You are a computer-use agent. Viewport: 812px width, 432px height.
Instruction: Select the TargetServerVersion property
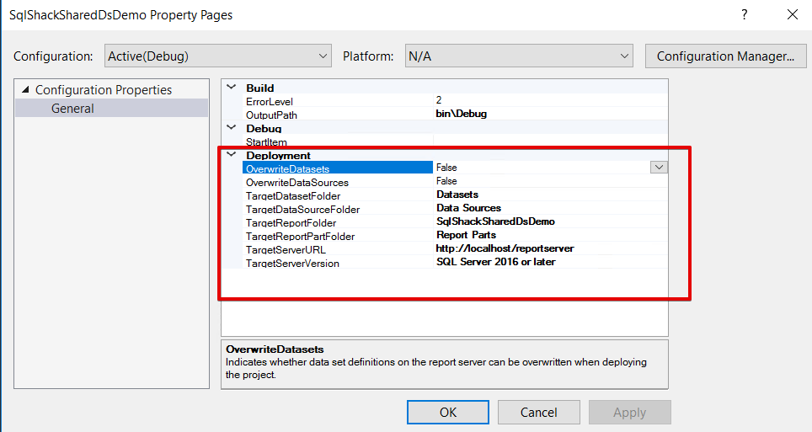pyautogui.click(x=292, y=263)
